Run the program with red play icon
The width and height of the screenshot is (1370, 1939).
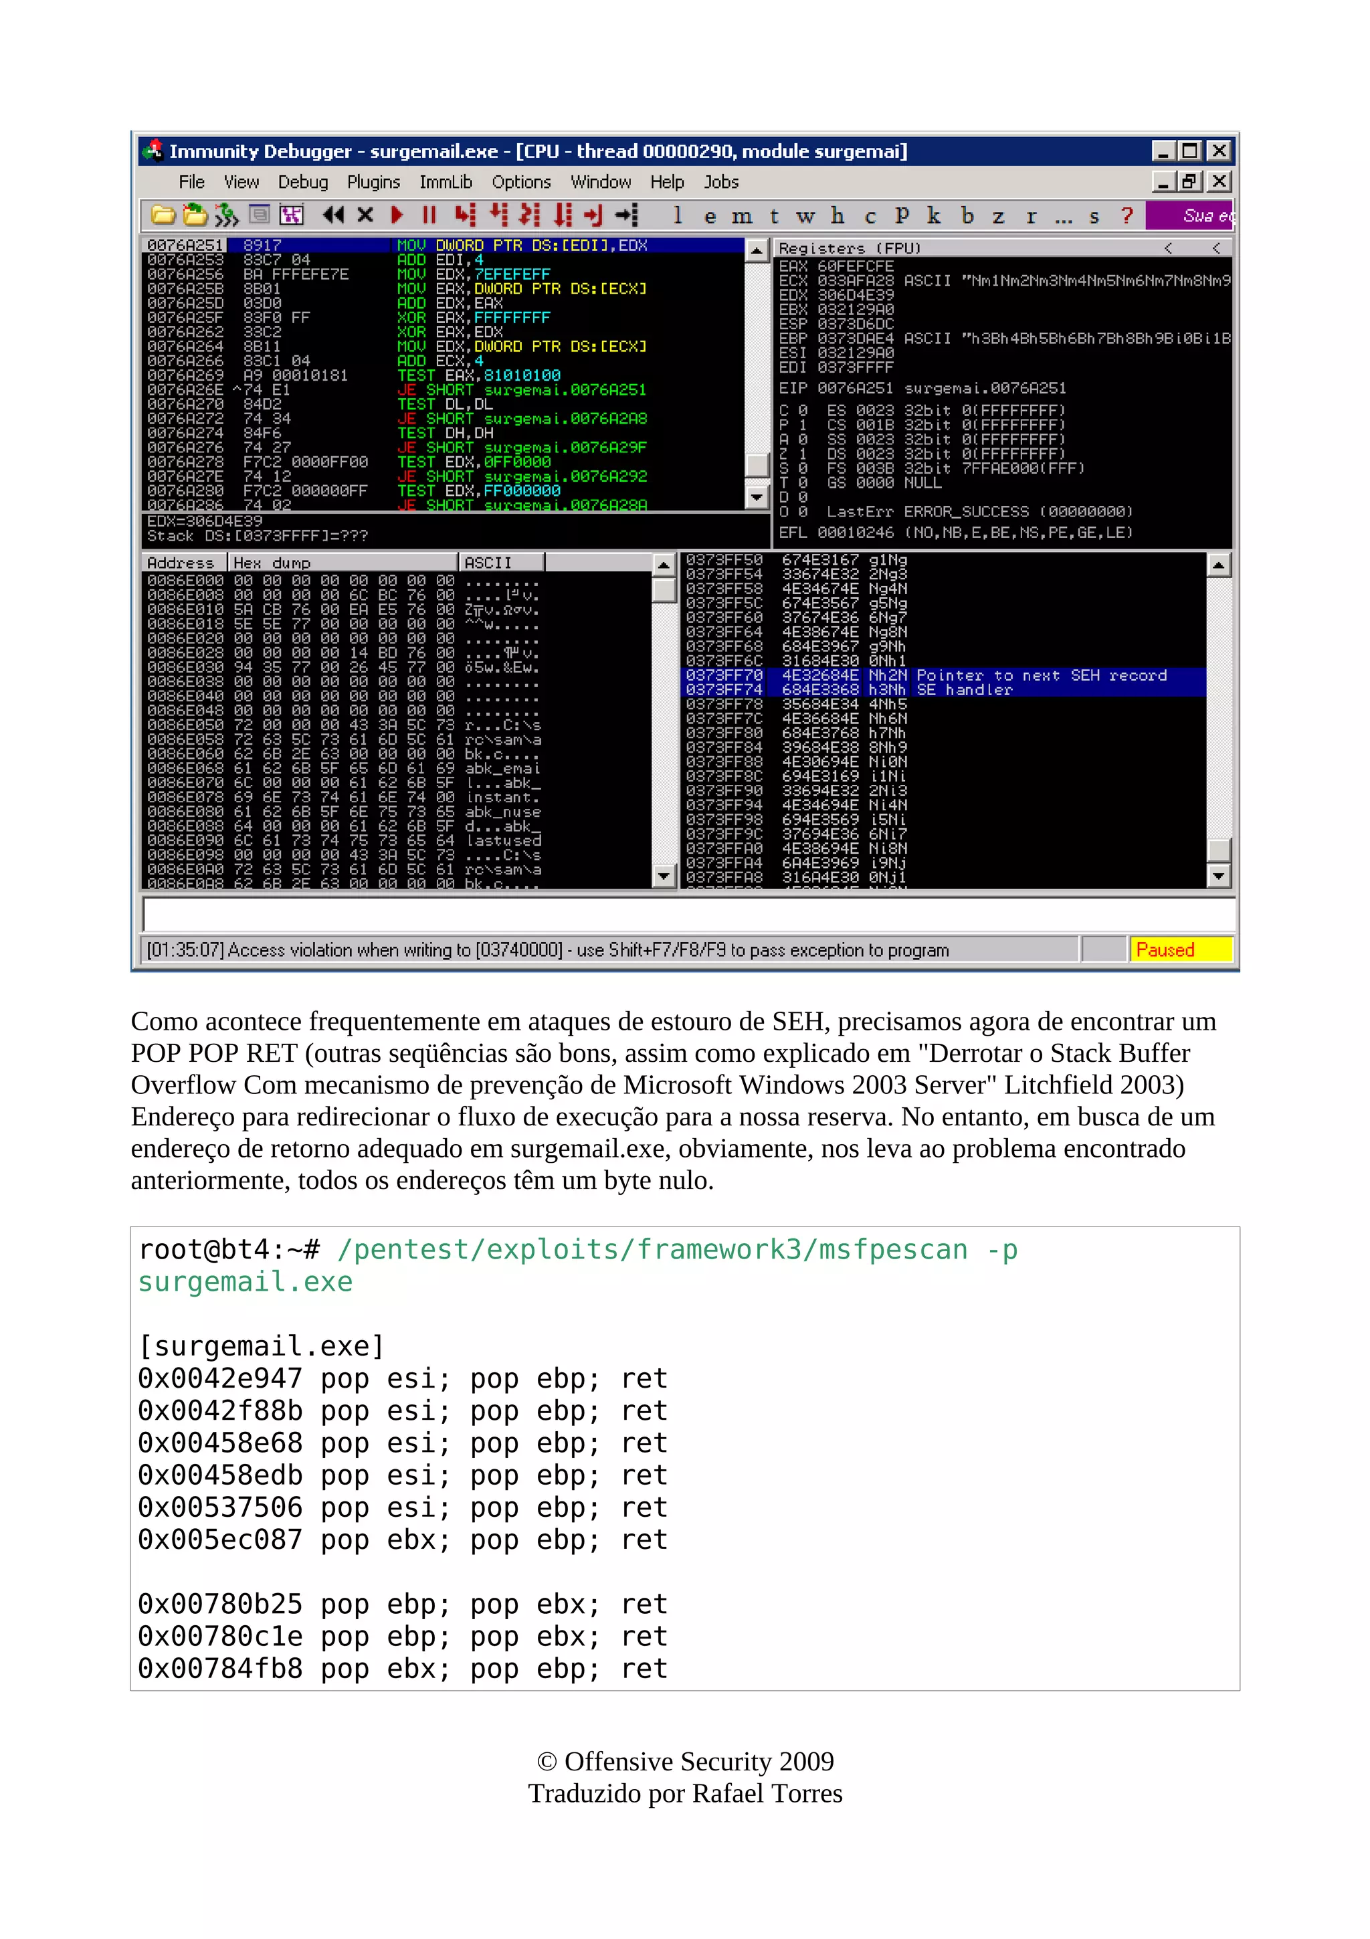(x=397, y=215)
